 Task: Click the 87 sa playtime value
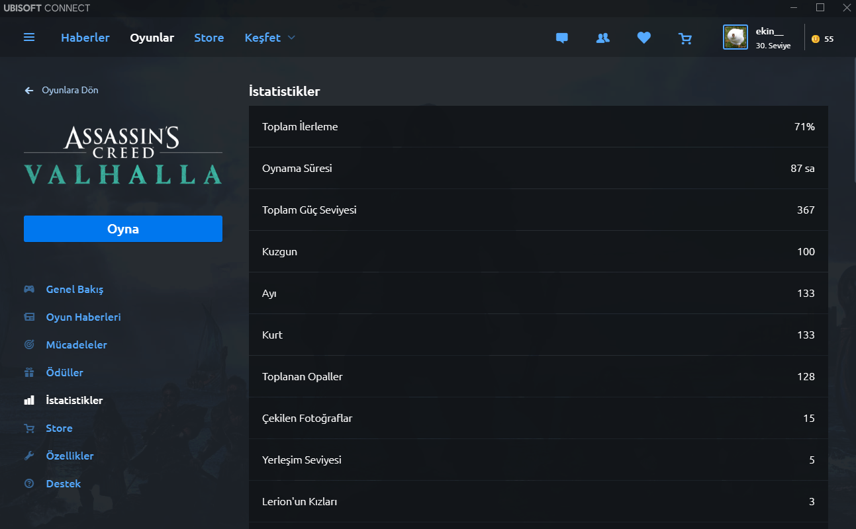pyautogui.click(x=802, y=169)
